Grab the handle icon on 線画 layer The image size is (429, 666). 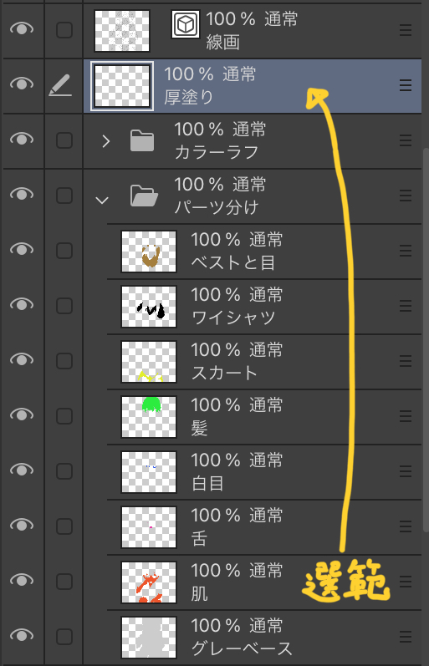[x=406, y=30]
